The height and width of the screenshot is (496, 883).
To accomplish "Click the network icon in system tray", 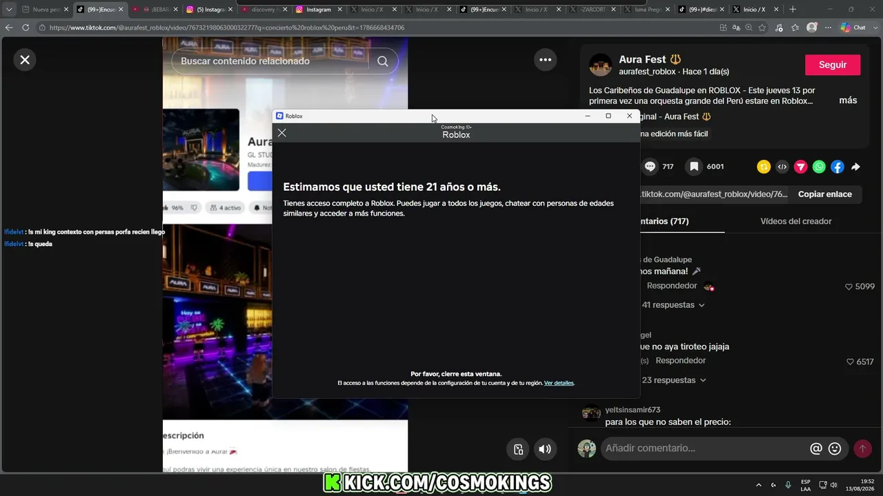I will [x=822, y=485].
